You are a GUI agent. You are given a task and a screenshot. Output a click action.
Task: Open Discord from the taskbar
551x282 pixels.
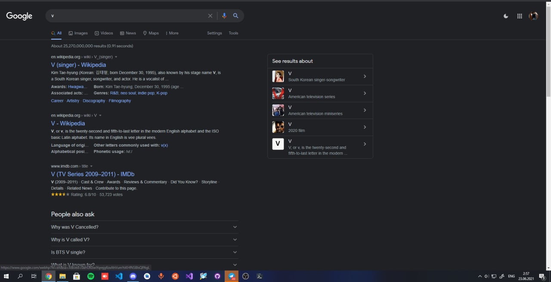point(133,276)
